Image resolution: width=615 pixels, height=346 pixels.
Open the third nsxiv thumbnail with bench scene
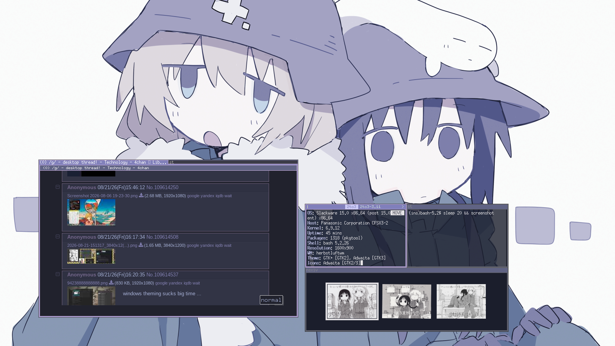pyautogui.click(x=461, y=301)
